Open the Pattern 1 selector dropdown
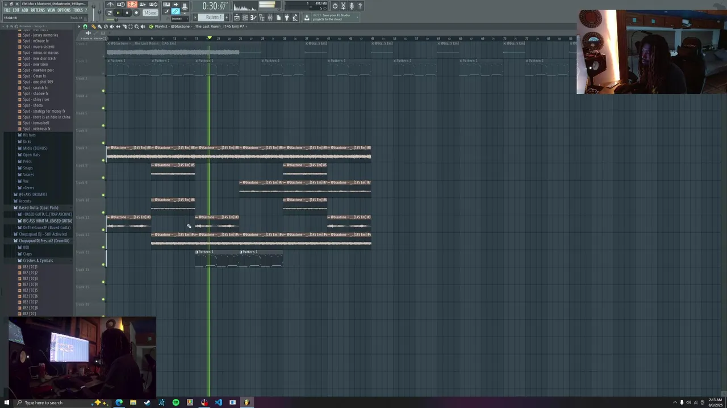Viewport: 727px width, 408px height. (211, 18)
